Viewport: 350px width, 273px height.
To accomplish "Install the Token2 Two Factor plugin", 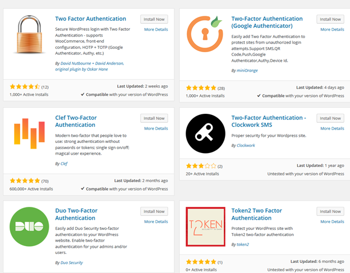I will [330, 211].
